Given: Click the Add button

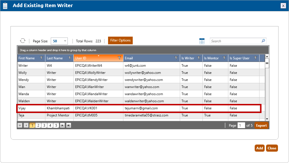Looking at the screenshot, I should 260,148.
